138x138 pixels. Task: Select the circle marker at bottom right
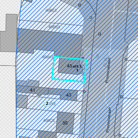pyautogui.click(x=120, y=135)
